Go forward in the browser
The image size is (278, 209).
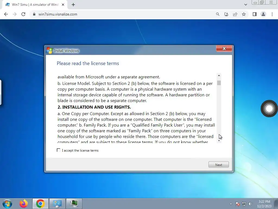coord(15,14)
